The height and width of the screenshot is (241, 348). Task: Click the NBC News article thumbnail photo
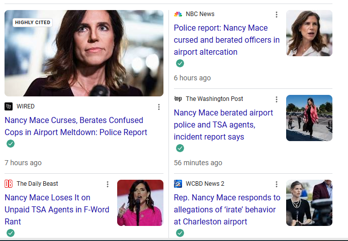tap(309, 33)
